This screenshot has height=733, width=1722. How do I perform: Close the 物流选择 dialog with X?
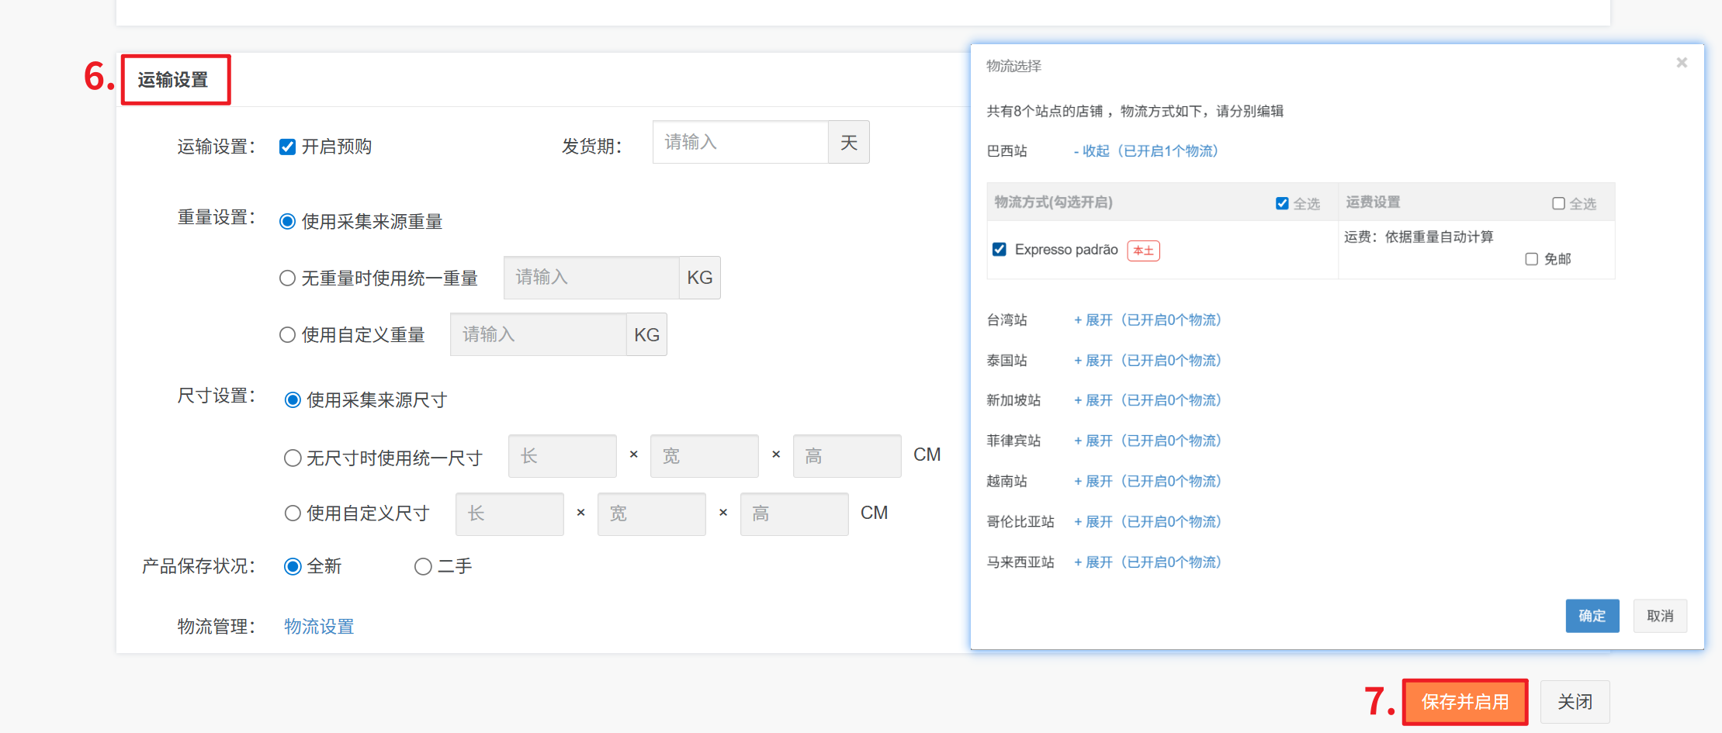point(1681,63)
